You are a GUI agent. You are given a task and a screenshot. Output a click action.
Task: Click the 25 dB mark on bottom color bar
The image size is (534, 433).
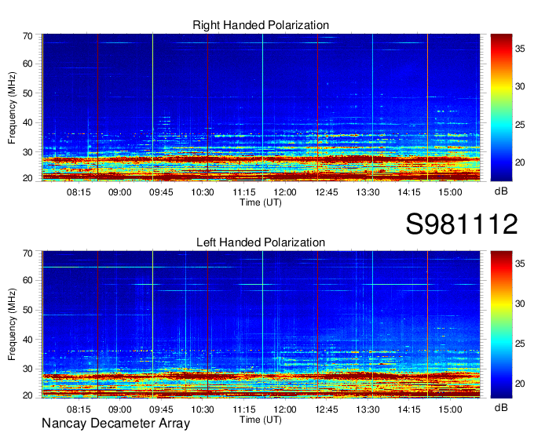pyautogui.click(x=520, y=344)
